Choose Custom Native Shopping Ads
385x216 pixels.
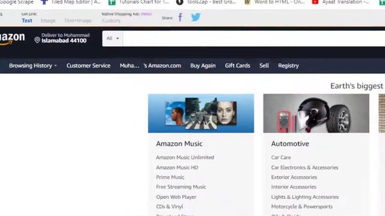click(111, 20)
